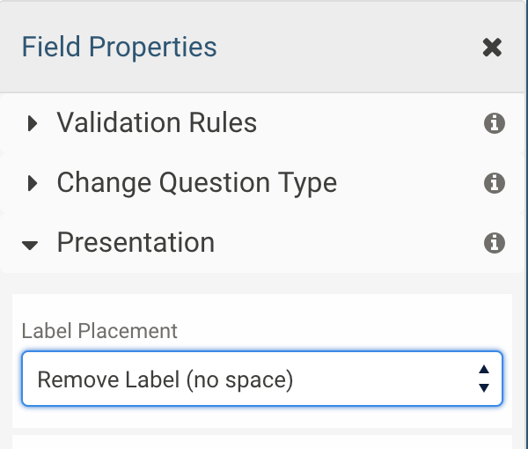
Task: Open the Label Placement dropdown
Action: [262, 379]
